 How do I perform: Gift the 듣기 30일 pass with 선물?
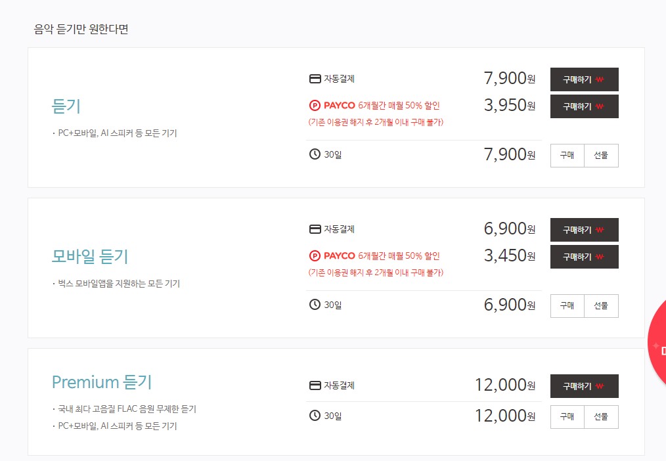(x=601, y=156)
